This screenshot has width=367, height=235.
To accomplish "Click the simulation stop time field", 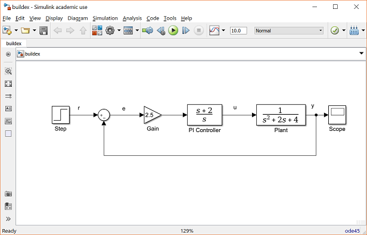I will coord(238,30).
